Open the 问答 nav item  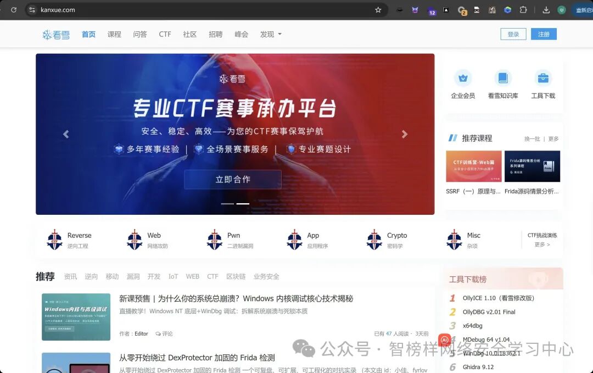[140, 35]
